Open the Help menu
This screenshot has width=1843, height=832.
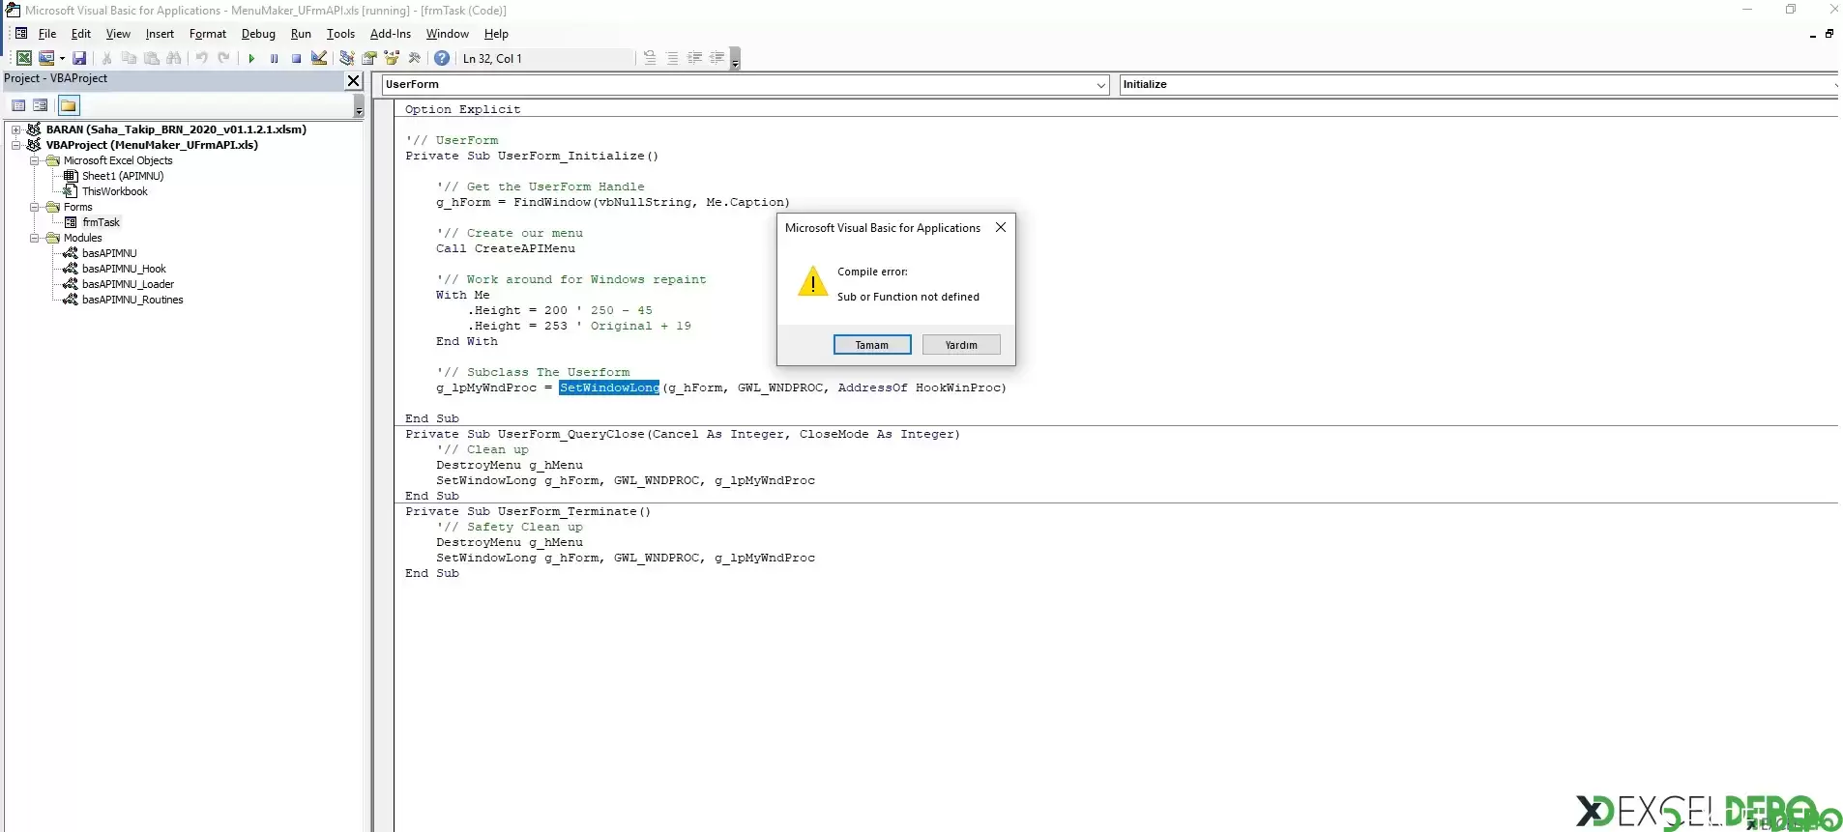[x=496, y=34]
